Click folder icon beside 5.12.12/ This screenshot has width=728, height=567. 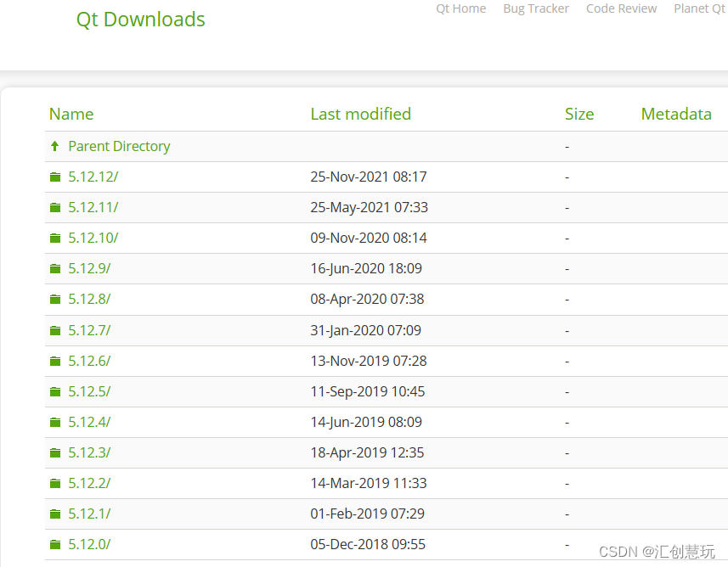55,177
